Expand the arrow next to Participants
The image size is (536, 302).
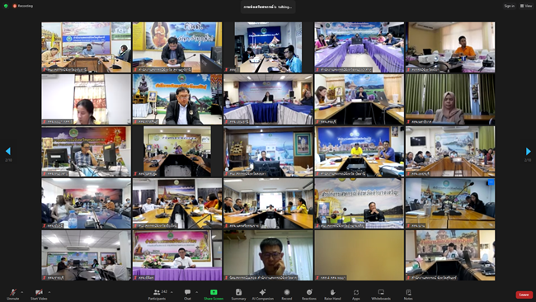coord(172,292)
